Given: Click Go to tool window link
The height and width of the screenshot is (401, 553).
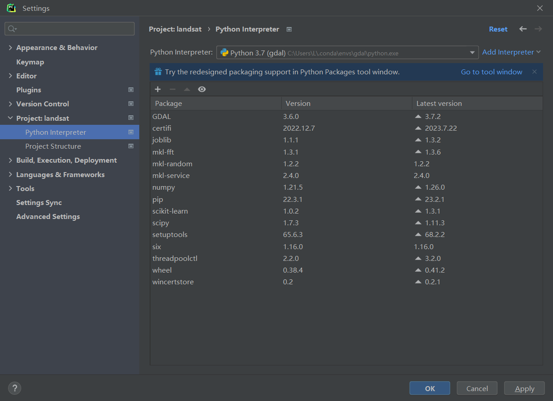Looking at the screenshot, I should point(491,72).
